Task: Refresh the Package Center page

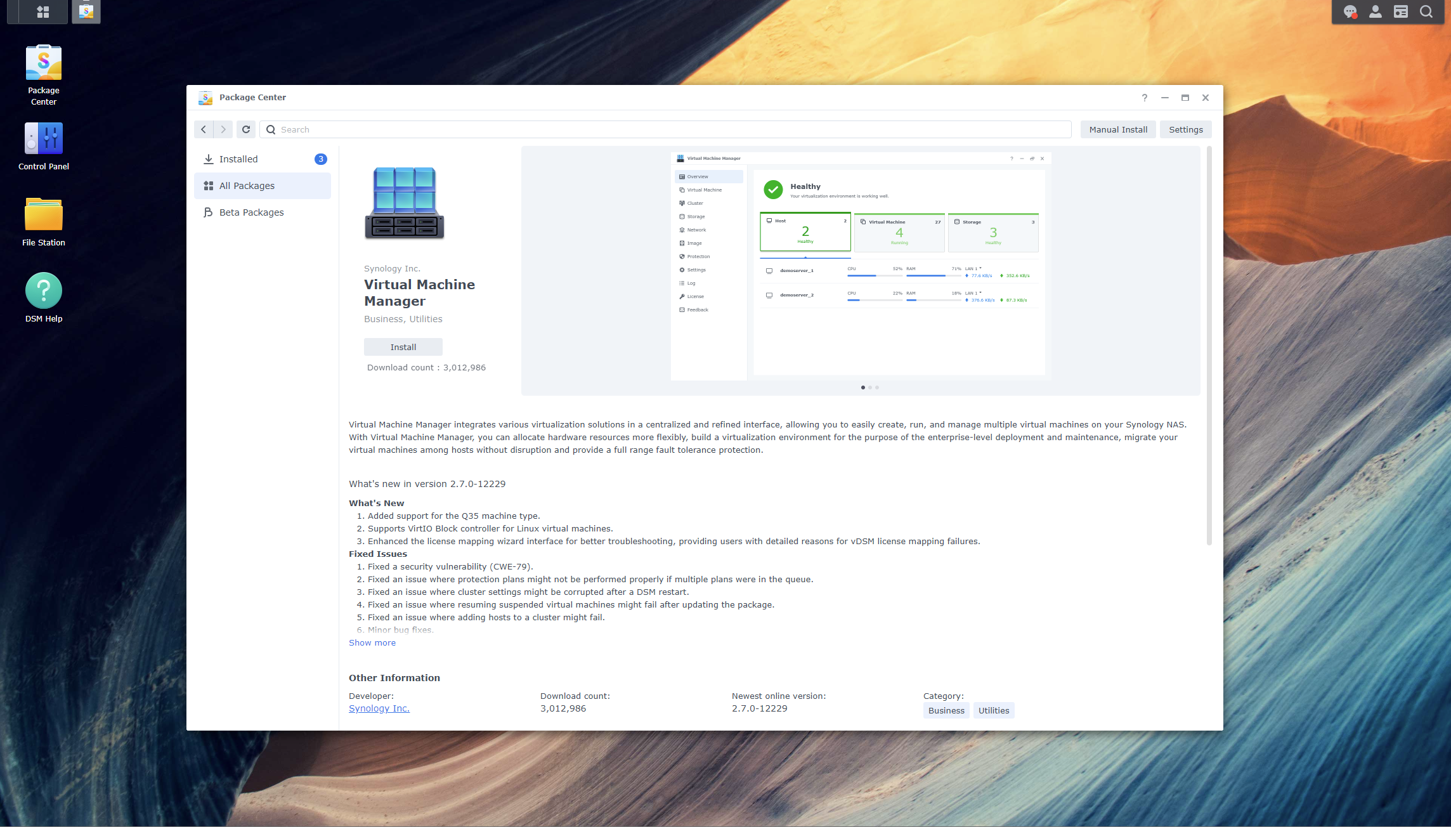Action: (246, 129)
